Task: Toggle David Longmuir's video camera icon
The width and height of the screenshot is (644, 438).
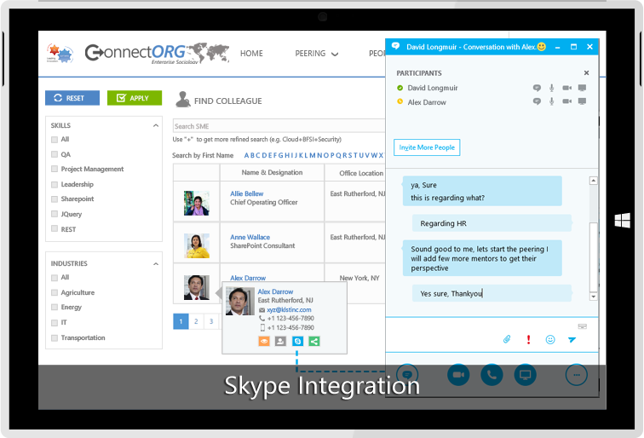Action: (566, 88)
